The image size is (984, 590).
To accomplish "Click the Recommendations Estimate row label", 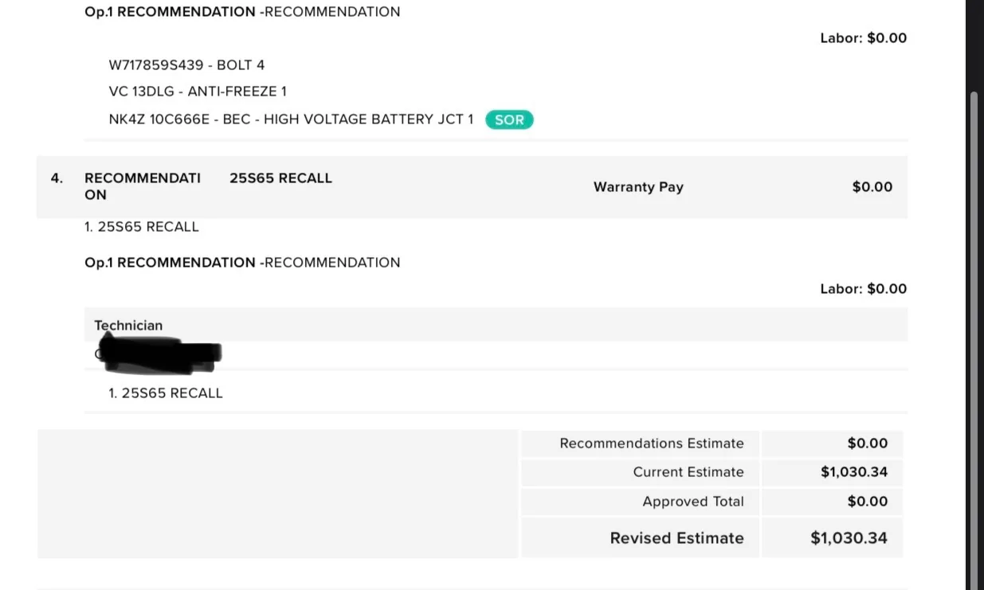I will (652, 443).
